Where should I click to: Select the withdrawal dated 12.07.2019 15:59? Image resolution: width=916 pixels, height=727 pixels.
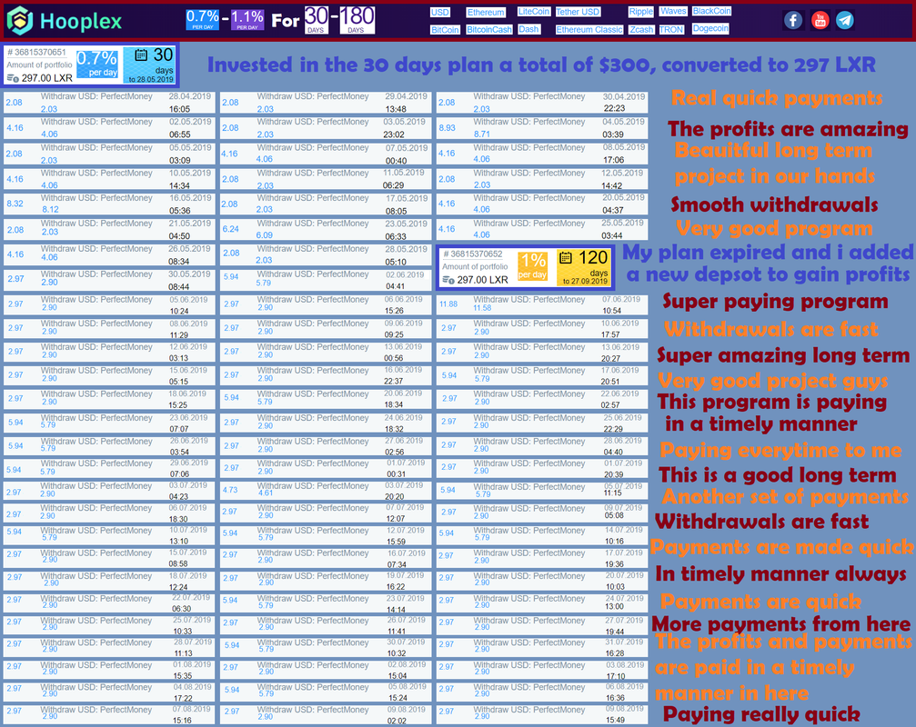click(326, 535)
